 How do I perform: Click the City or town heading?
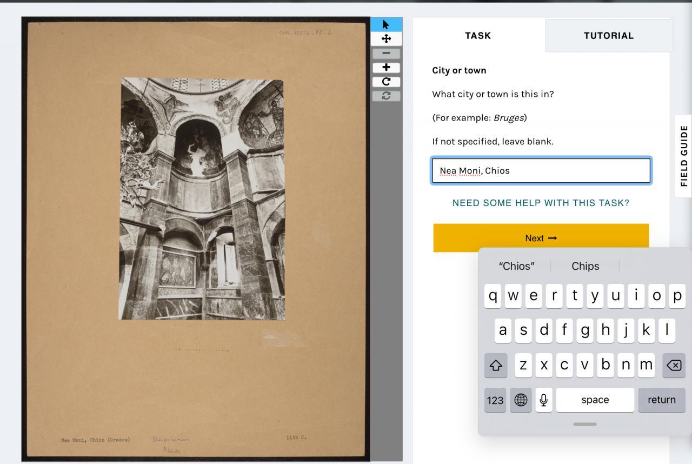459,70
